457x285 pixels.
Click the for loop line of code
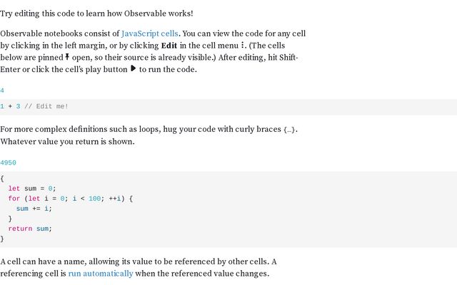[71, 199]
